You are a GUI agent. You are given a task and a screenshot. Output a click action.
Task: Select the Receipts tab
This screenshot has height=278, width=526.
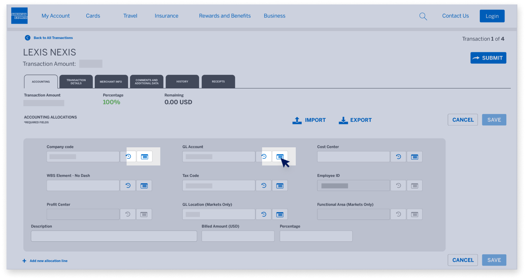click(x=218, y=81)
